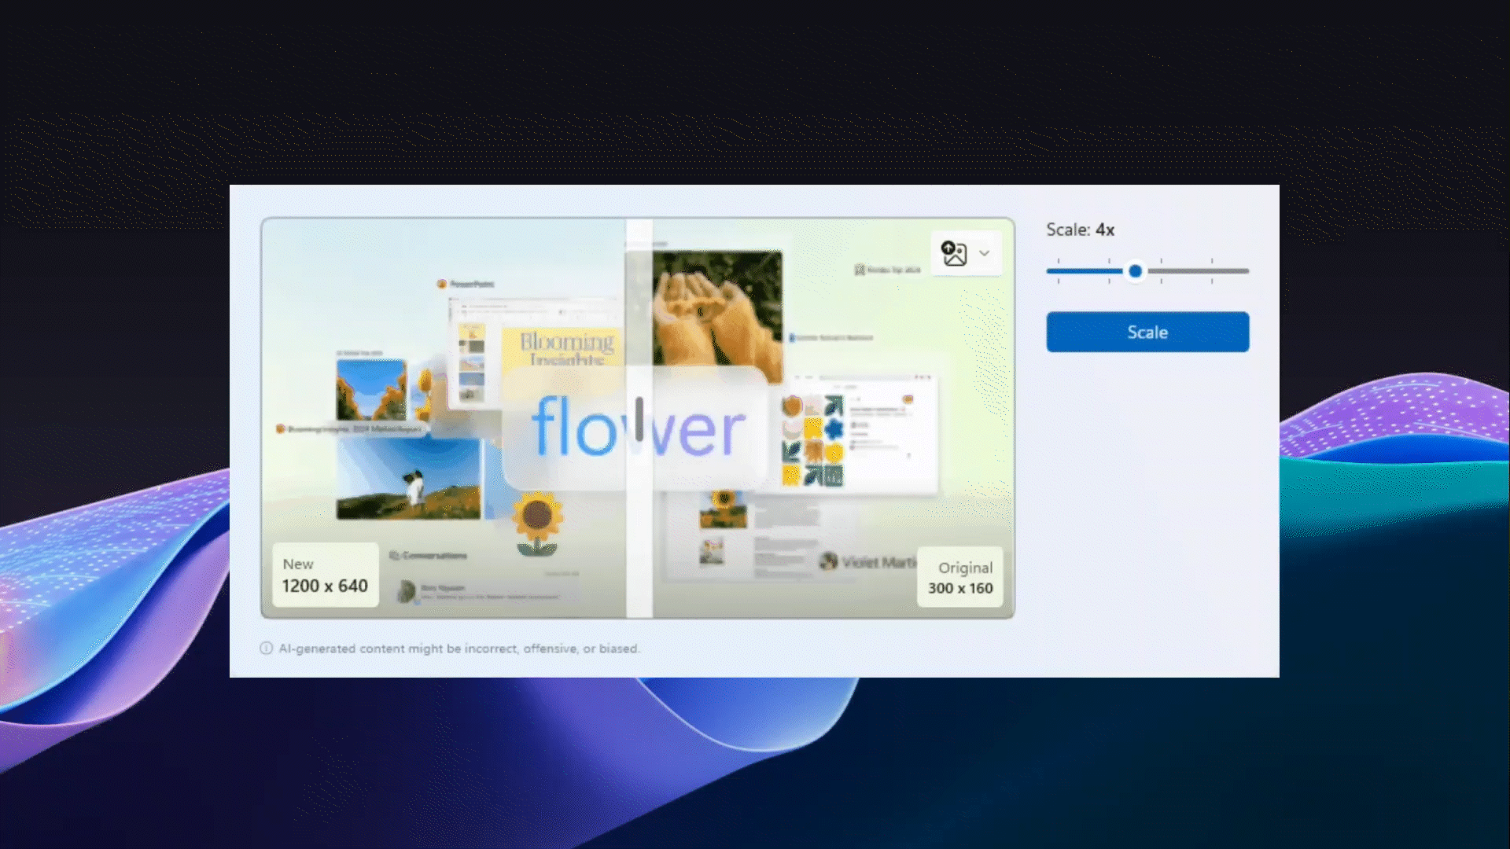Expand the export format menu next to the image icon

[x=983, y=254]
